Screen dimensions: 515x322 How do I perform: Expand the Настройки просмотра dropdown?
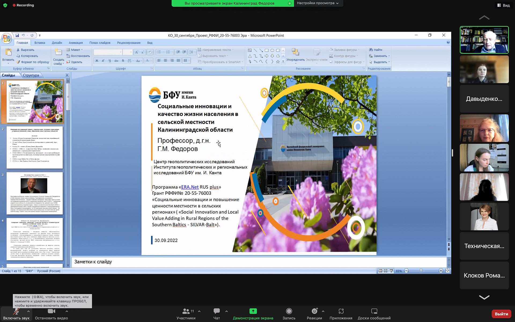318,3
